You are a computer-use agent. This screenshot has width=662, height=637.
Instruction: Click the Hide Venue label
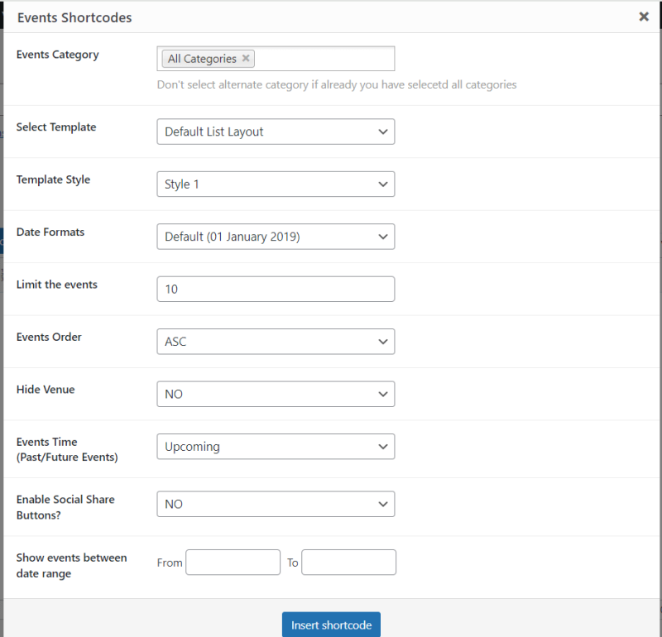46,390
